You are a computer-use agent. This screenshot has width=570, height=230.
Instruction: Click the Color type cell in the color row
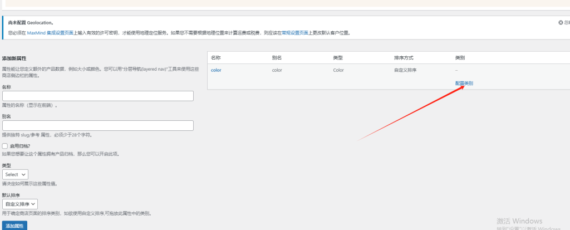click(x=338, y=70)
